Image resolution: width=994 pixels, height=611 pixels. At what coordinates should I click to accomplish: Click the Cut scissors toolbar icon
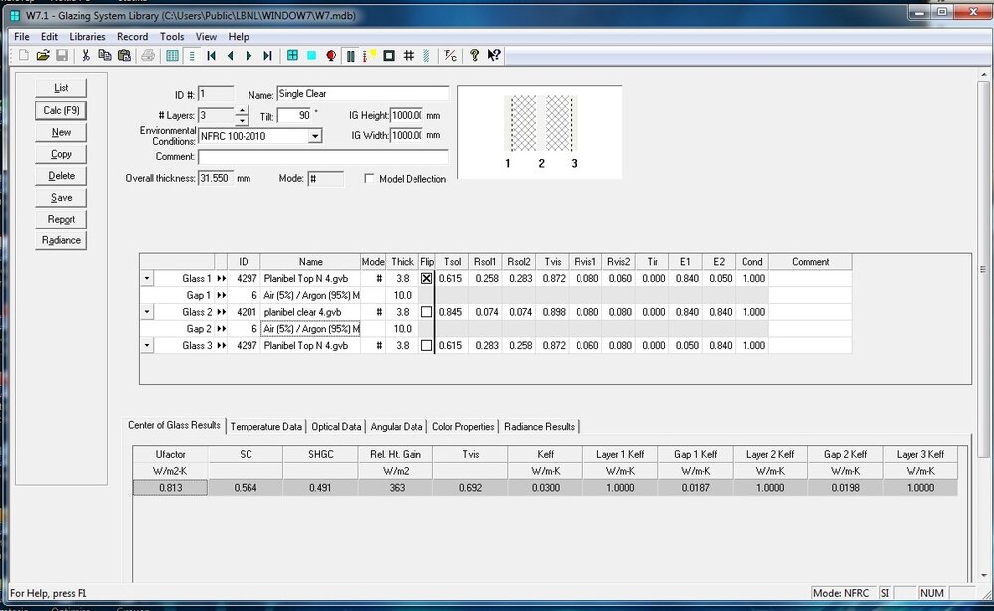(86, 56)
